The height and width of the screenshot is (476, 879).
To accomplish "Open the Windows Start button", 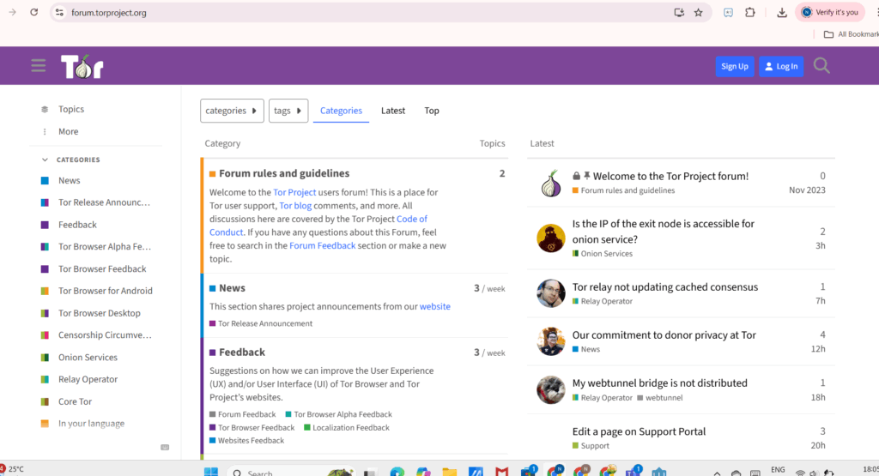I will tap(211, 472).
